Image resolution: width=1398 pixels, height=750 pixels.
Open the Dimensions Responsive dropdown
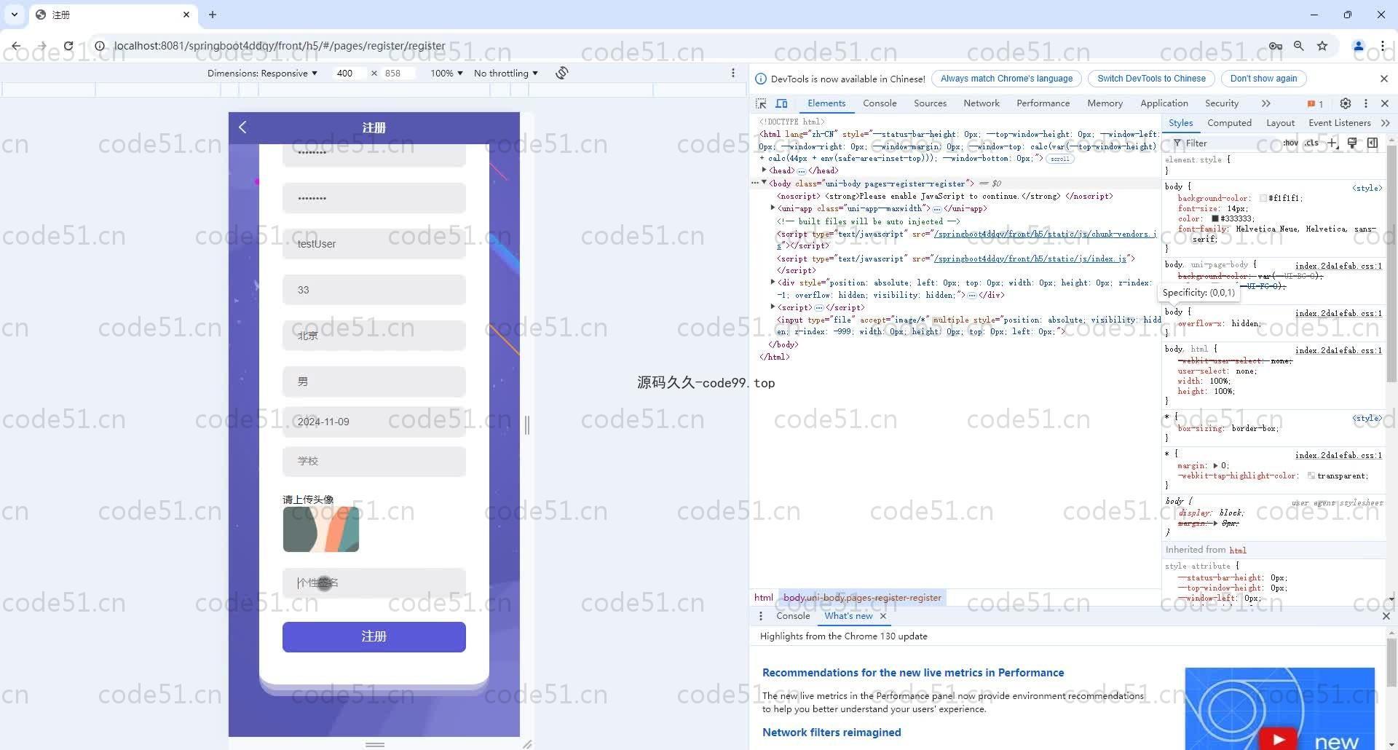[262, 73]
